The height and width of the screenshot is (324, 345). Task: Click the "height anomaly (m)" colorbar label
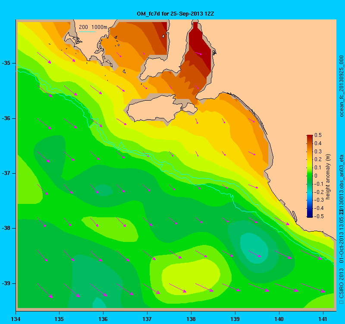click(x=328, y=177)
